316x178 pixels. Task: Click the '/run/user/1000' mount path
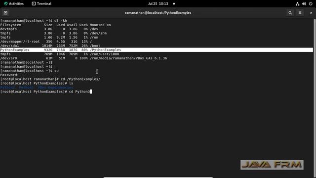coord(104,54)
